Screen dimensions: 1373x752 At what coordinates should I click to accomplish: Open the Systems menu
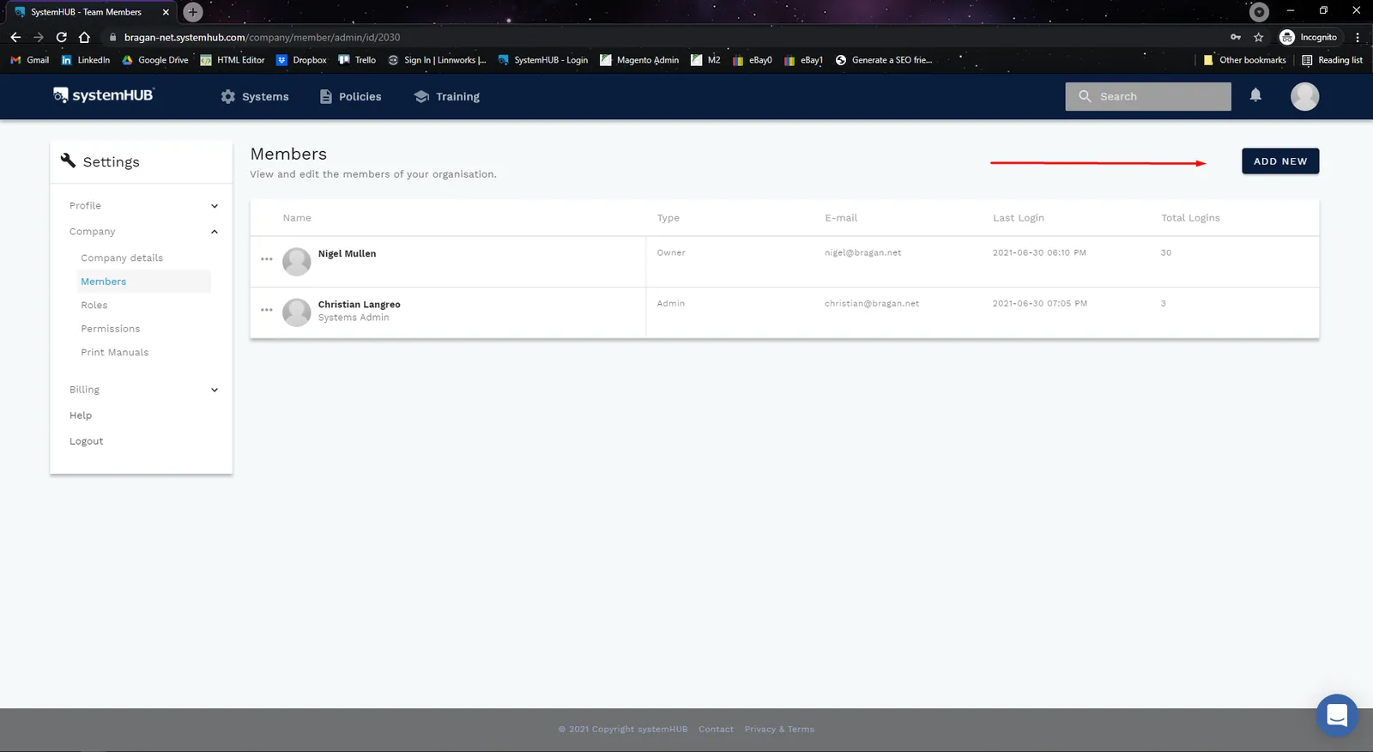pos(255,97)
